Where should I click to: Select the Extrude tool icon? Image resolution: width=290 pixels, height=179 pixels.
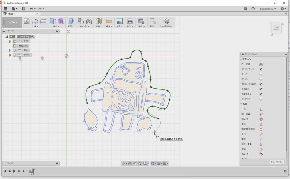[52, 21]
